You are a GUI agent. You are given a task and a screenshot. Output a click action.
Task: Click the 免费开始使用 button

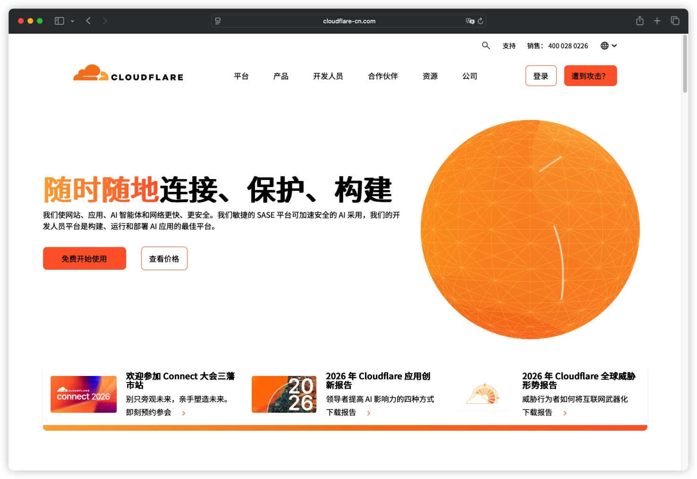(85, 258)
